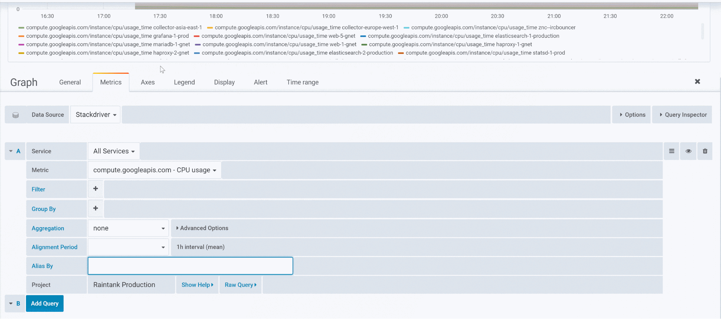Image resolution: width=721 pixels, height=319 pixels.
Task: Click the Add Query button
Action: pos(45,304)
